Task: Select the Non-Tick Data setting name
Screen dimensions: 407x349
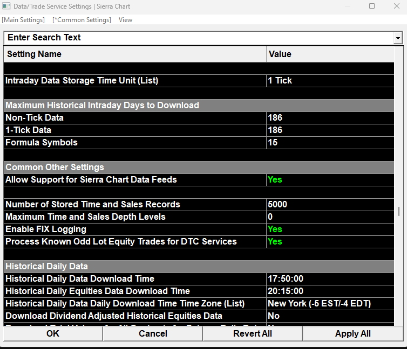Action: pos(135,118)
